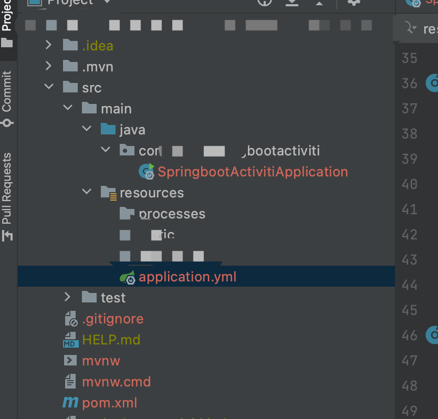438x419 pixels.
Task: Select the .mvn folder icon
Action: (x=70, y=66)
